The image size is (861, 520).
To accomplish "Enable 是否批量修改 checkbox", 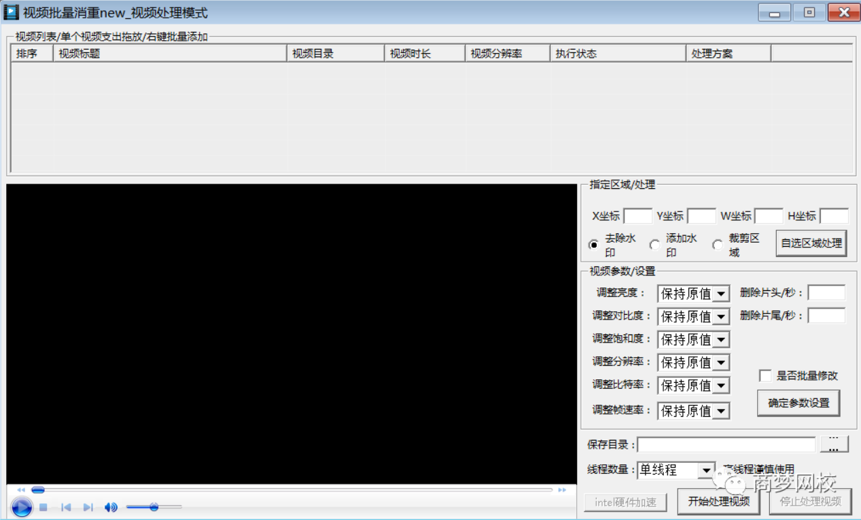I will click(766, 376).
